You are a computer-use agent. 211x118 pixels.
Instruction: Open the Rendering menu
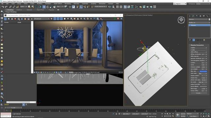click(68, 4)
